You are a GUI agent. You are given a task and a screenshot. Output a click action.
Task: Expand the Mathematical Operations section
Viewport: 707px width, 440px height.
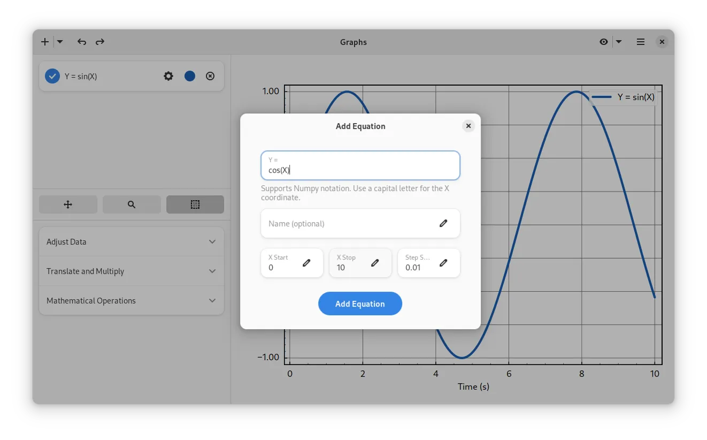click(132, 301)
